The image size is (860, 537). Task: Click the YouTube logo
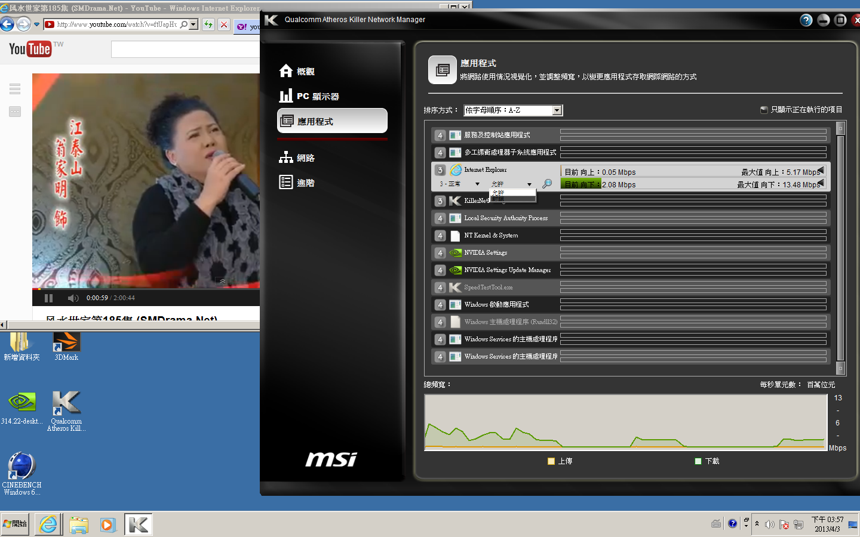(30, 49)
